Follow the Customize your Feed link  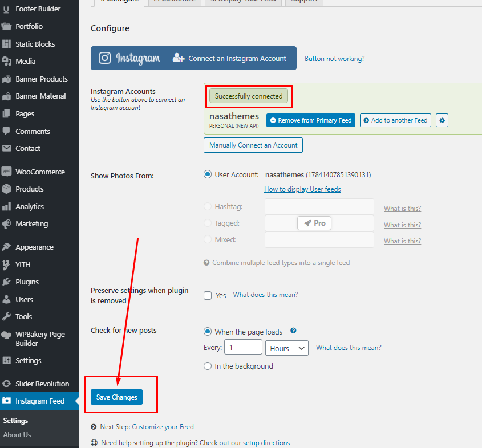coord(163,427)
